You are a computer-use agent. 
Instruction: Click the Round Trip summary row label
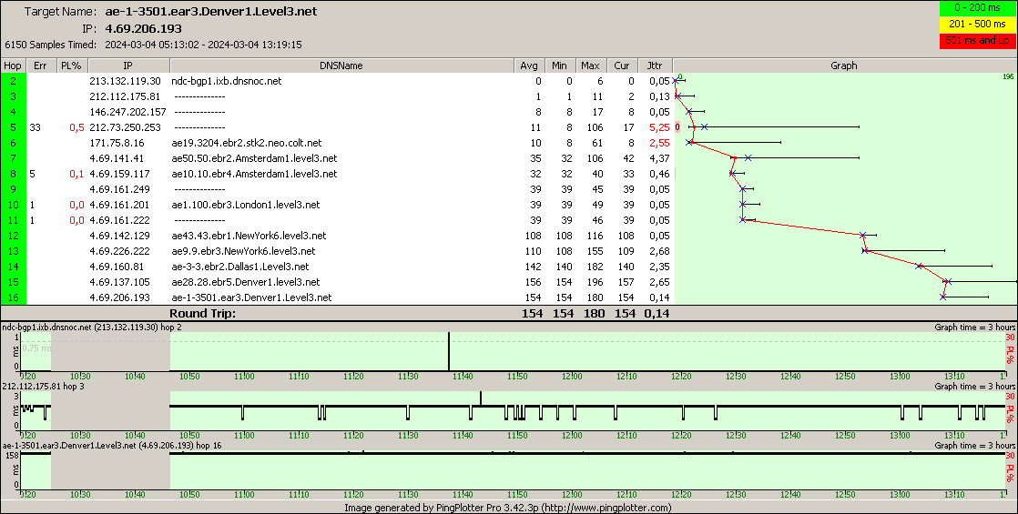(x=202, y=313)
